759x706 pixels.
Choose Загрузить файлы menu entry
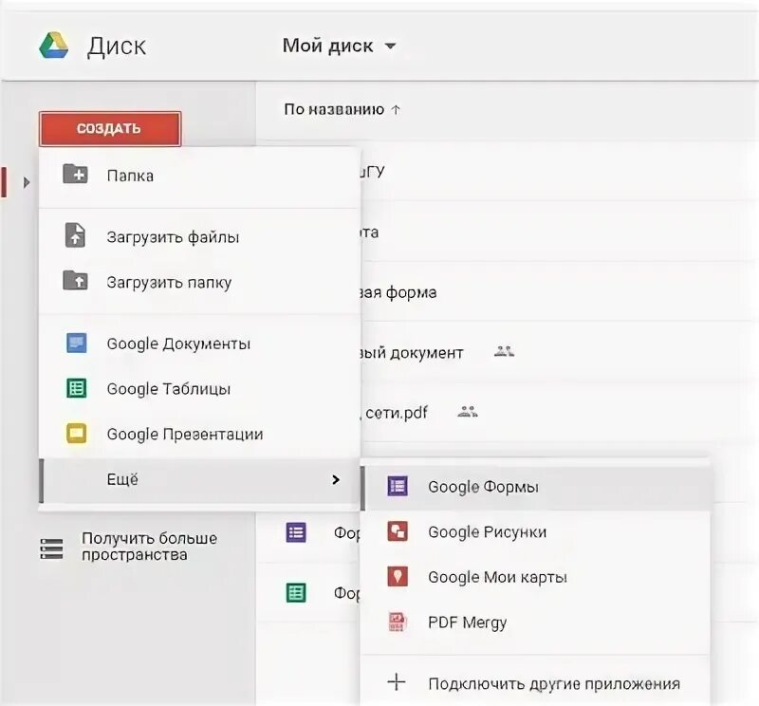(199, 237)
